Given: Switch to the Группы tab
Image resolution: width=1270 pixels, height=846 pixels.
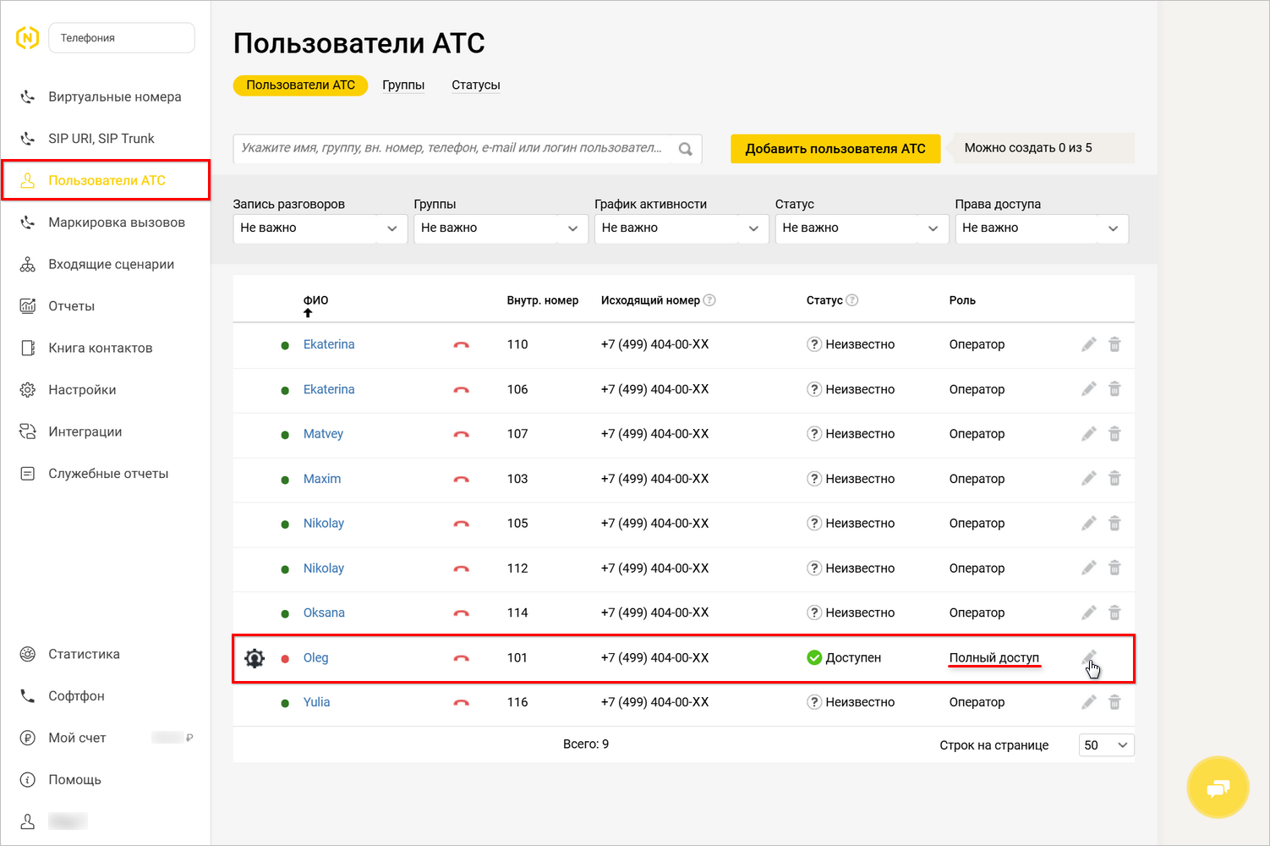Looking at the screenshot, I should (403, 85).
